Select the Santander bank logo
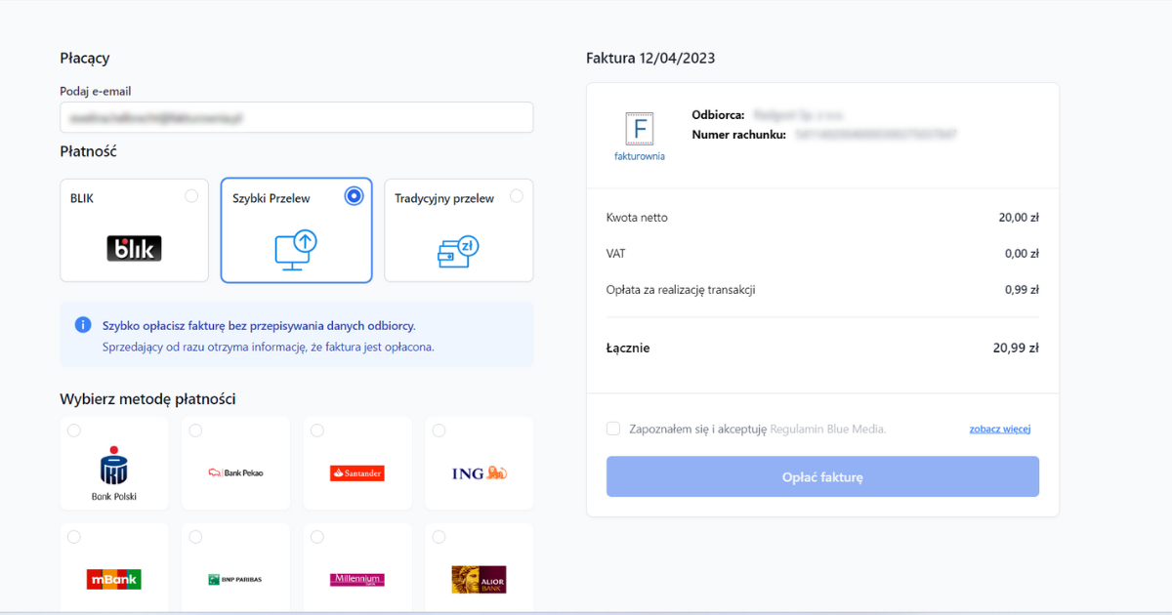Image resolution: width=1172 pixels, height=615 pixels. (x=357, y=472)
